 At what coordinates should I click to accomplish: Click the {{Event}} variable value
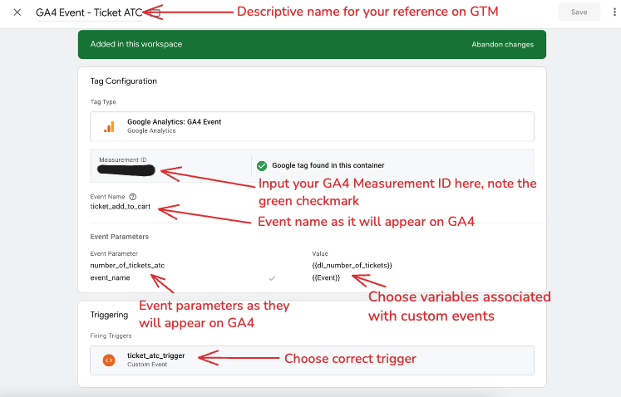click(x=326, y=278)
